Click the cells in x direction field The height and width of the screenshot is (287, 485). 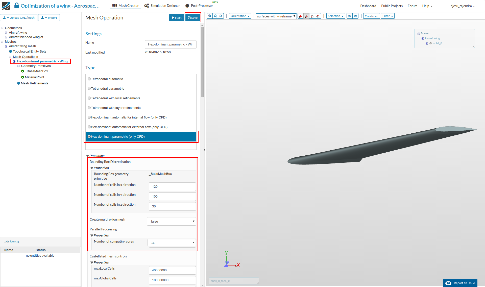(172, 187)
